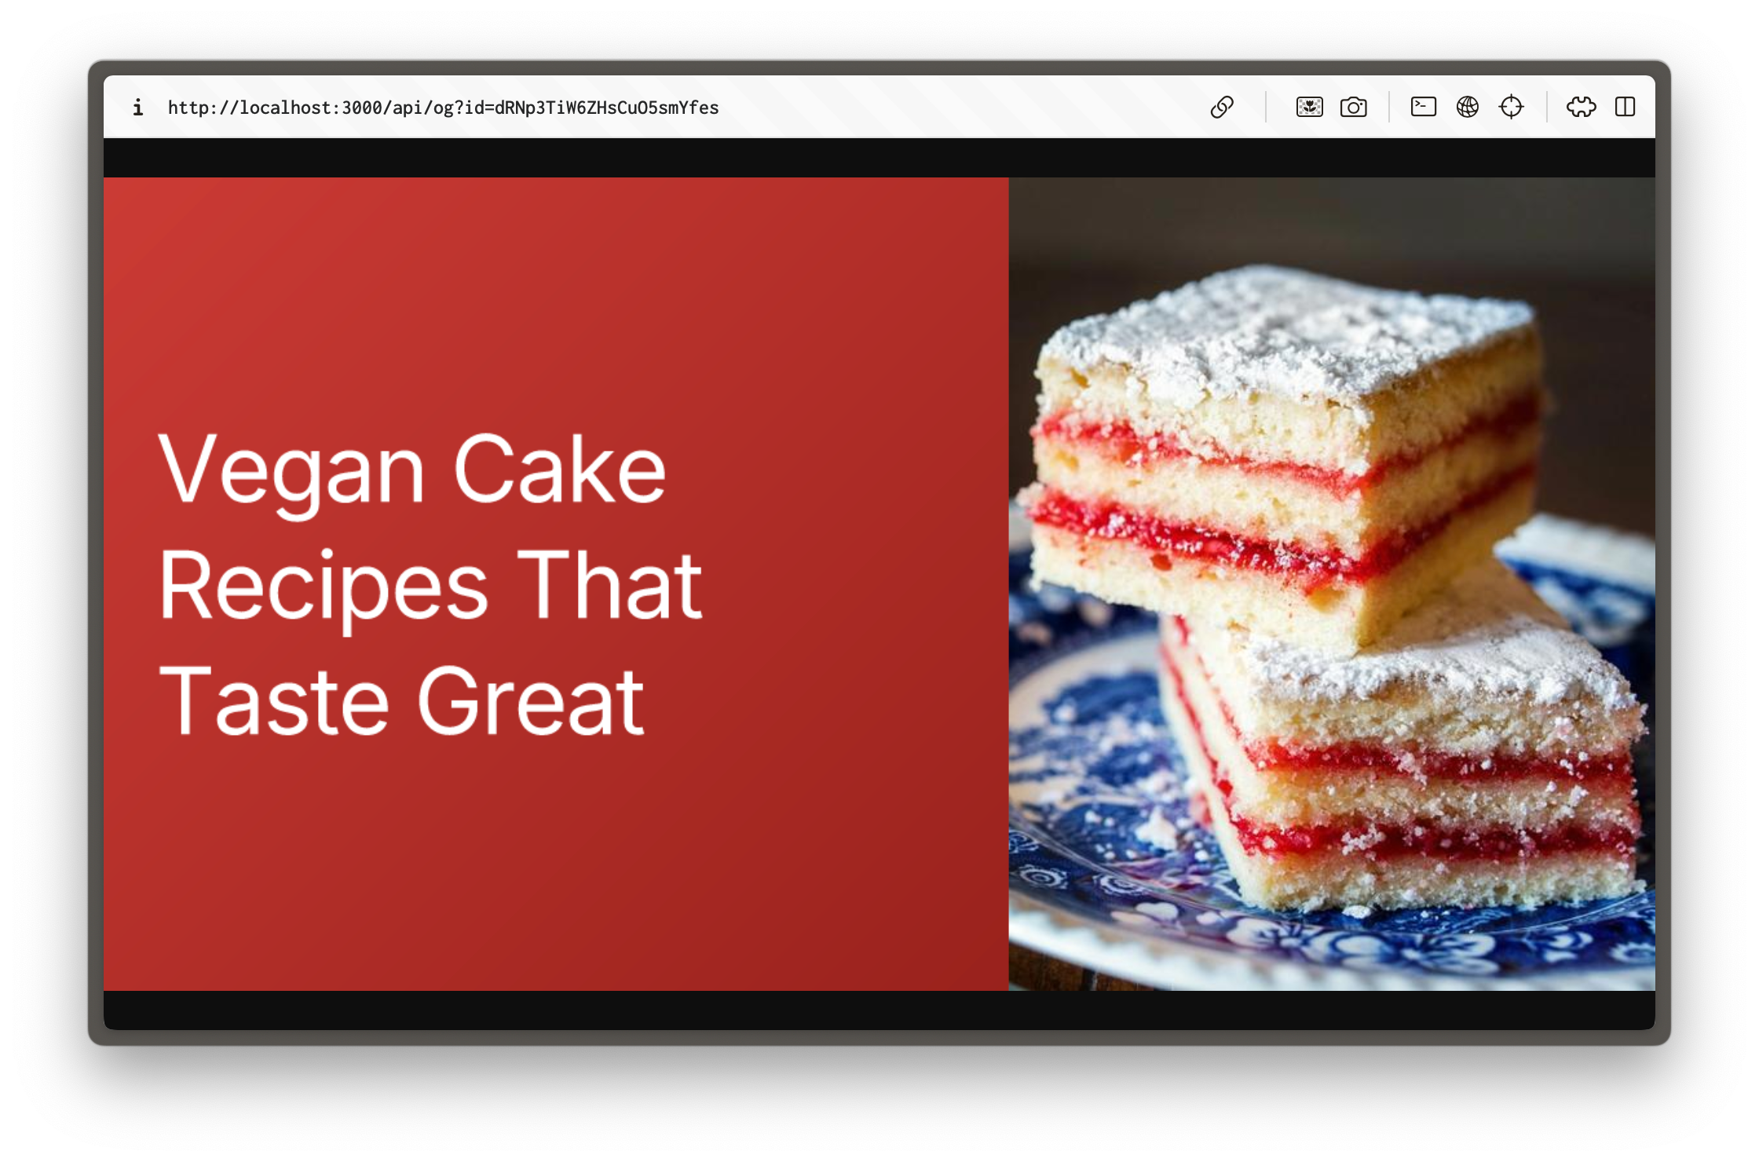Click the localhost og URL in the address bar
Image resolution: width=1759 pixels, height=1162 pixels.
(443, 108)
